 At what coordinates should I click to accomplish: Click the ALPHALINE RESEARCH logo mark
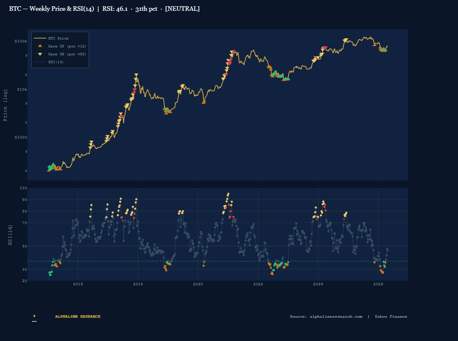click(x=35, y=316)
